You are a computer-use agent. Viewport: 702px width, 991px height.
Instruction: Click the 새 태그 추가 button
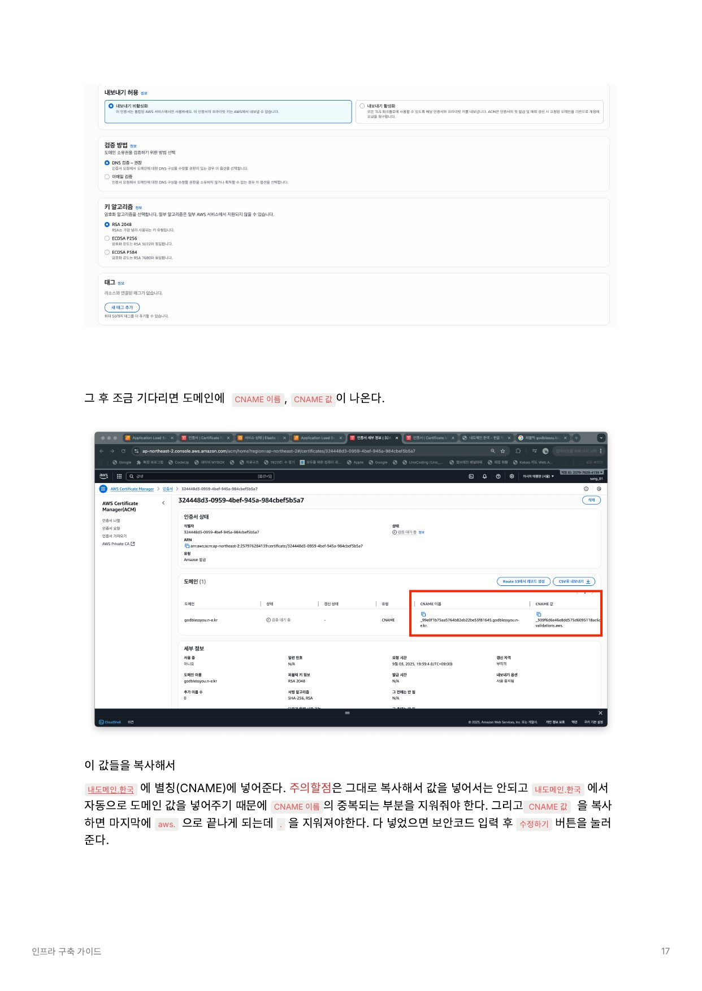click(x=122, y=307)
